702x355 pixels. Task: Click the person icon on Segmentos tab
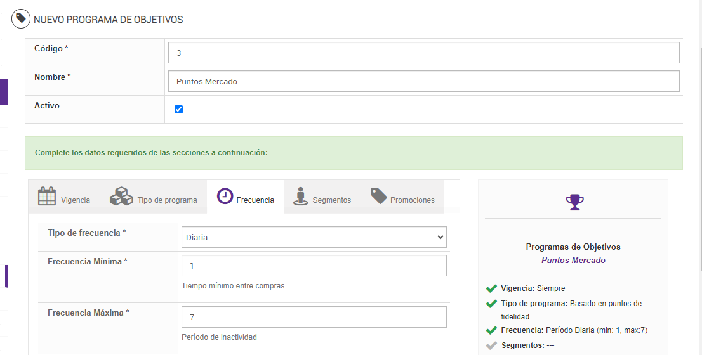[300, 197]
